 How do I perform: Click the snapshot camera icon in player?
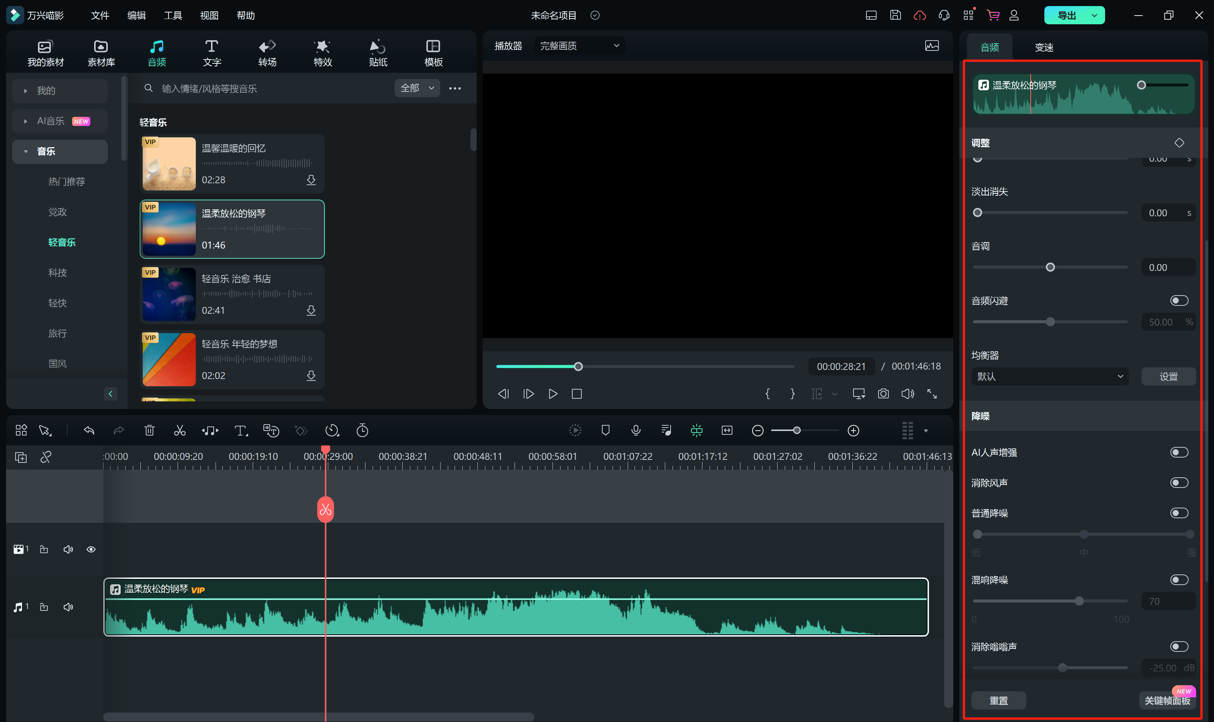[x=883, y=393]
